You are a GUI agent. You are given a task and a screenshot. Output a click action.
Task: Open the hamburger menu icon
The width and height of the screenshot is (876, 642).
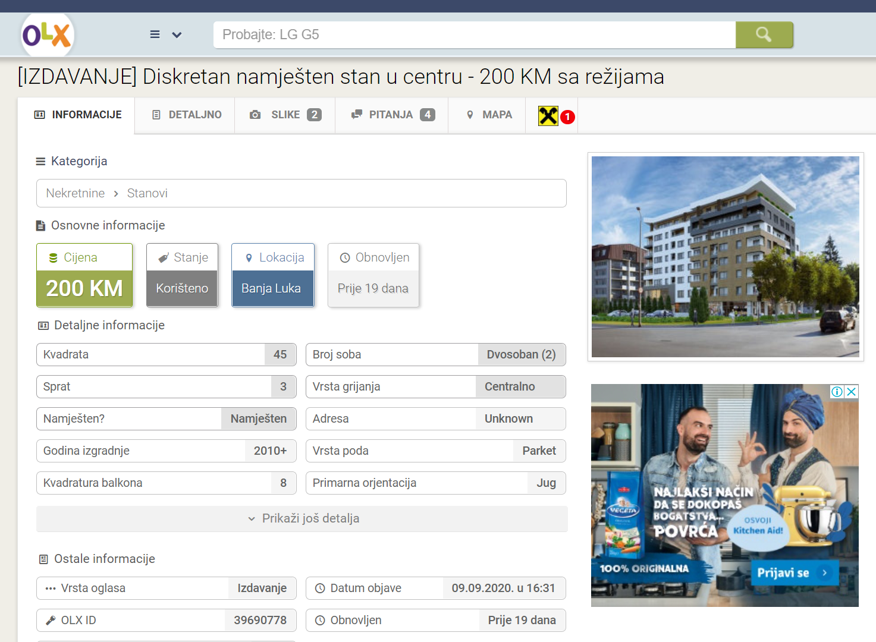[155, 34]
